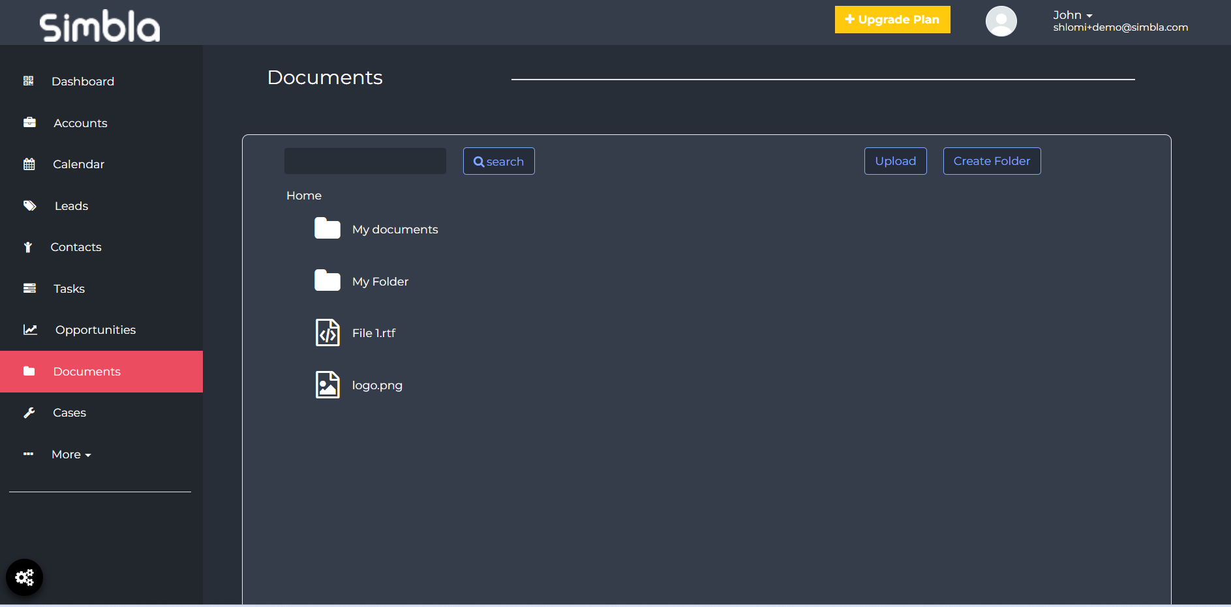1231x607 pixels.
Task: Click the Tasks list icon
Action: [x=29, y=288]
